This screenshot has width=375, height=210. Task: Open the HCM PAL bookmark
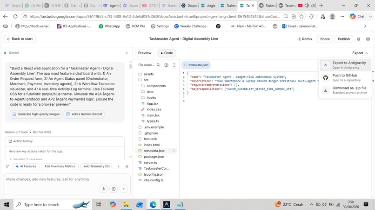pyautogui.click(x=135, y=26)
